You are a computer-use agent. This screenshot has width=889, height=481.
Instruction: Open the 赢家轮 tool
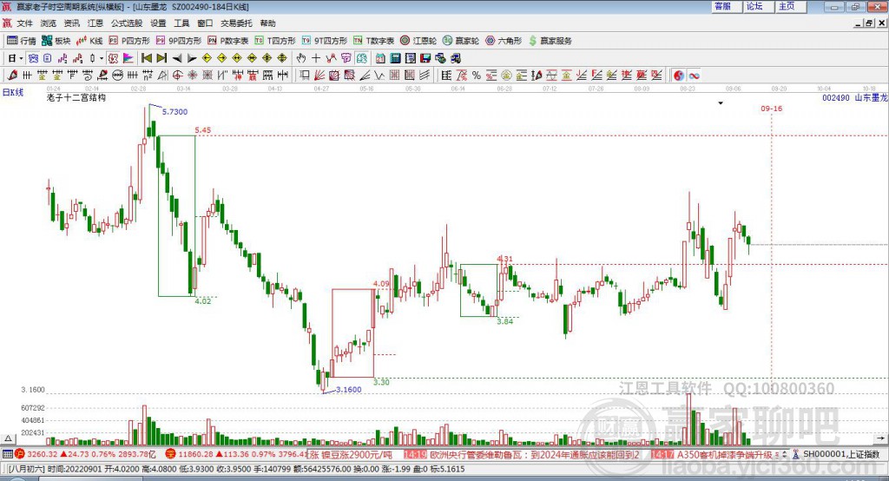pyautogui.click(x=461, y=41)
